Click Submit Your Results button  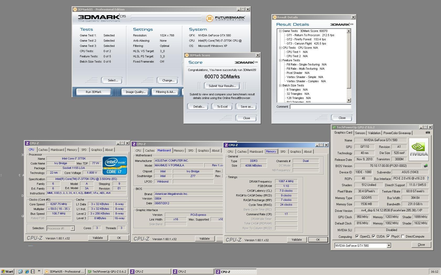[x=222, y=86]
